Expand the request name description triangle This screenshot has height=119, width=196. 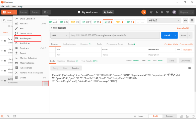pyautogui.click(x=52, y=28)
